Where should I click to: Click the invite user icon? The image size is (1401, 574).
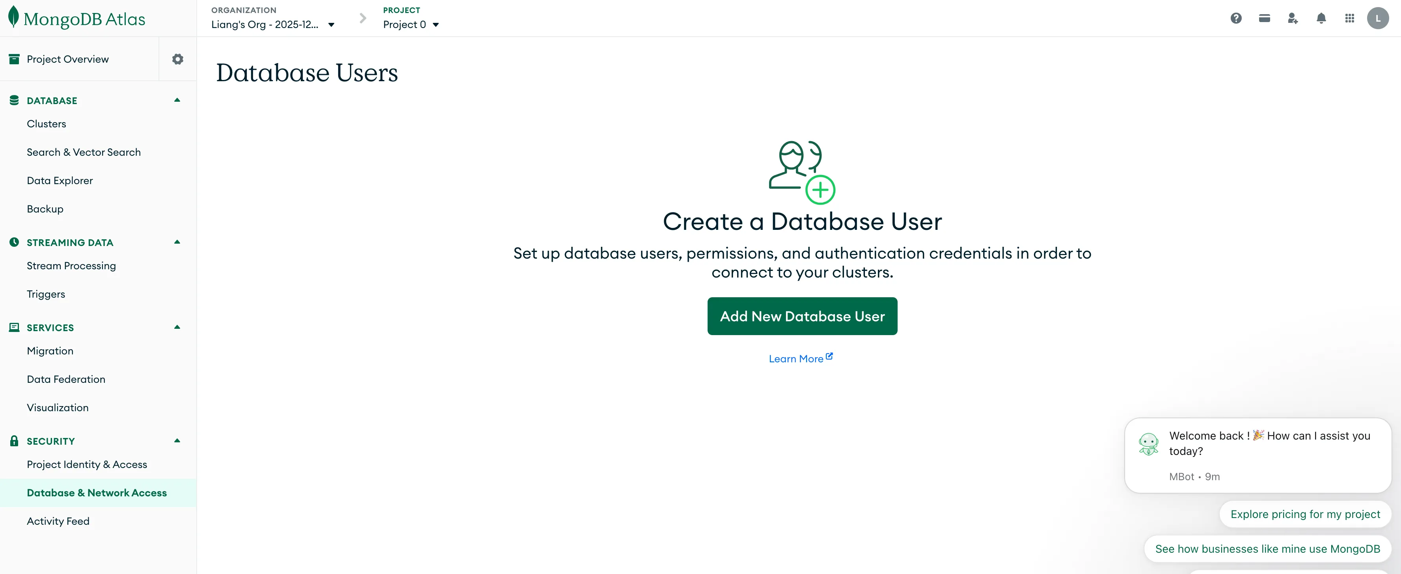click(1293, 18)
